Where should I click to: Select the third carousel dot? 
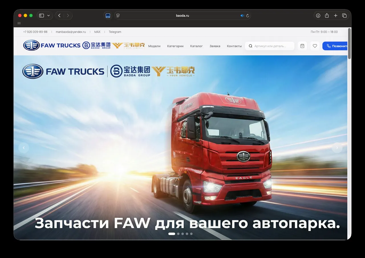[x=182, y=234]
